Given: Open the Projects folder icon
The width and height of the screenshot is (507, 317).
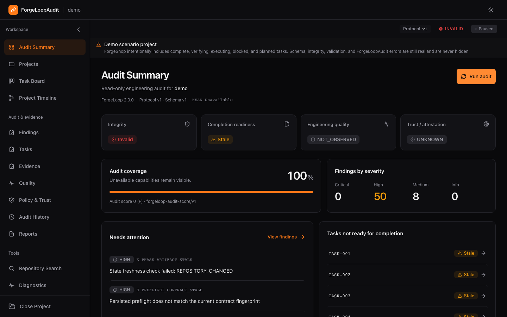Looking at the screenshot, I should [x=12, y=64].
